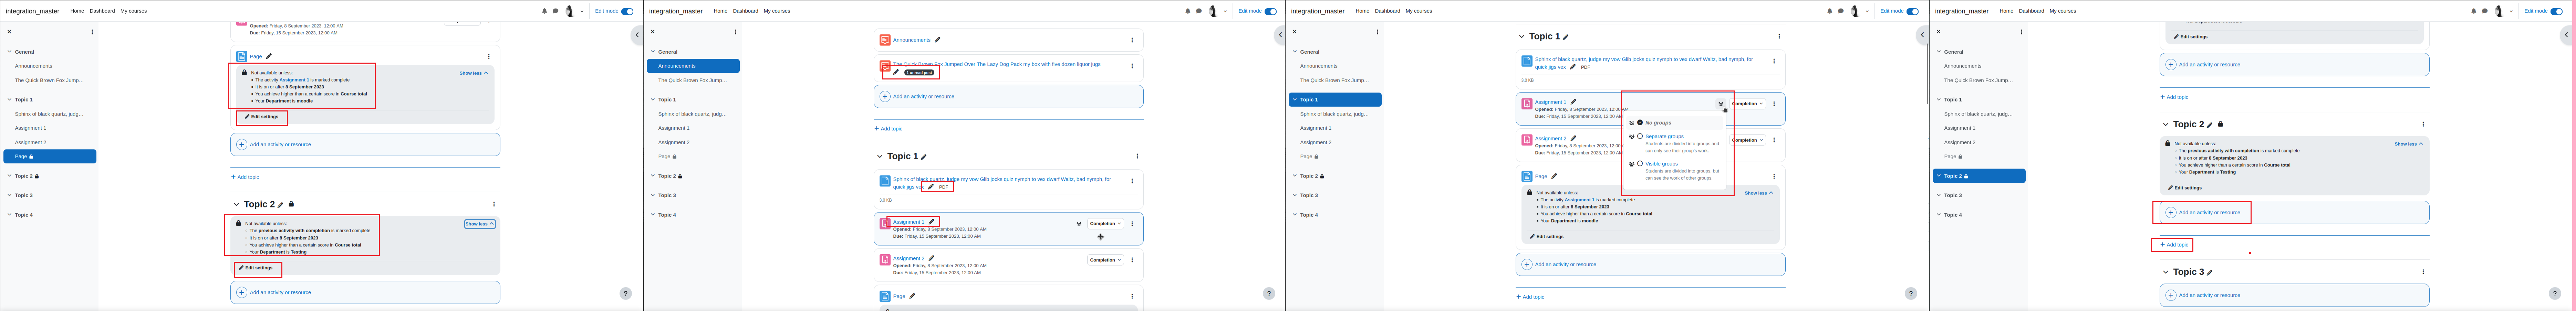The height and width of the screenshot is (311, 2576).
Task: Collapse Page restrictions Show less in first screenshot
Action: 474,73
